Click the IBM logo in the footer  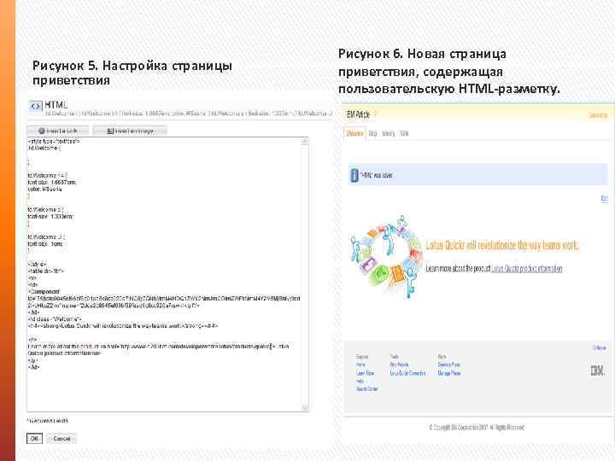[x=597, y=371]
